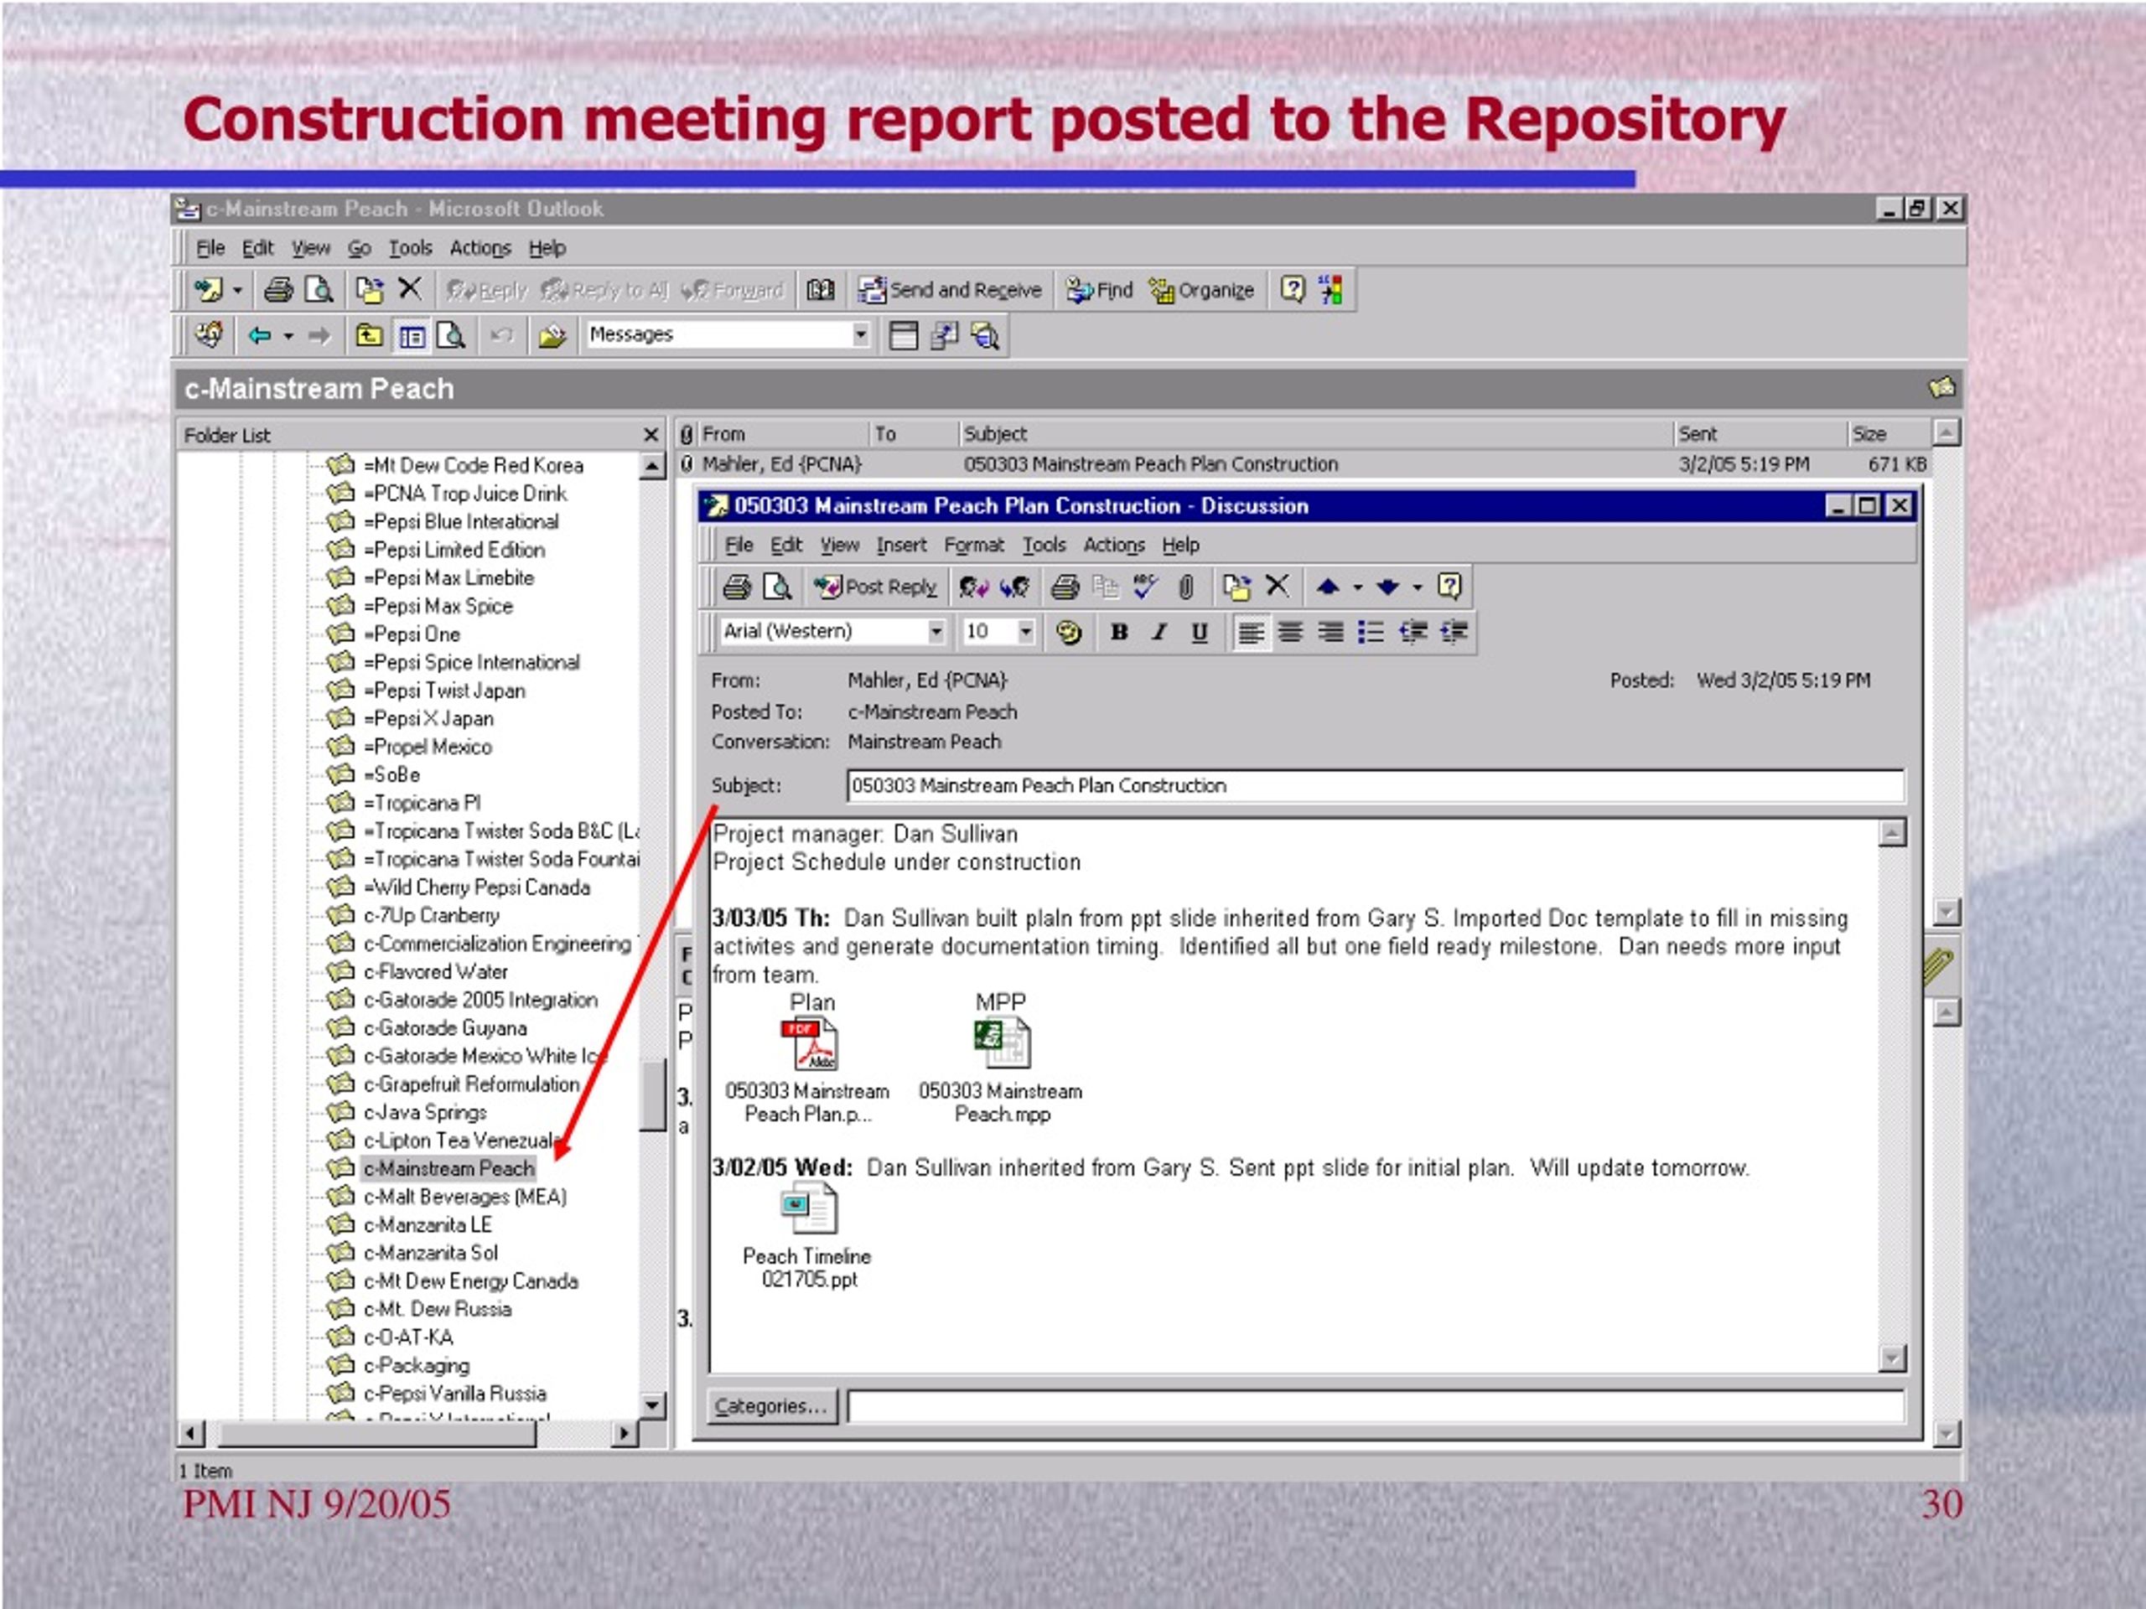
Task: Open the Messages view dropdown
Action: [x=861, y=334]
